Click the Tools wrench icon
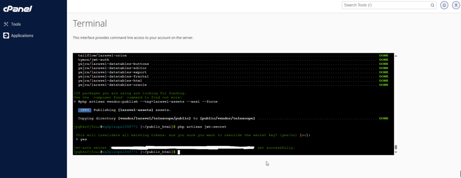 pyautogui.click(x=6, y=24)
